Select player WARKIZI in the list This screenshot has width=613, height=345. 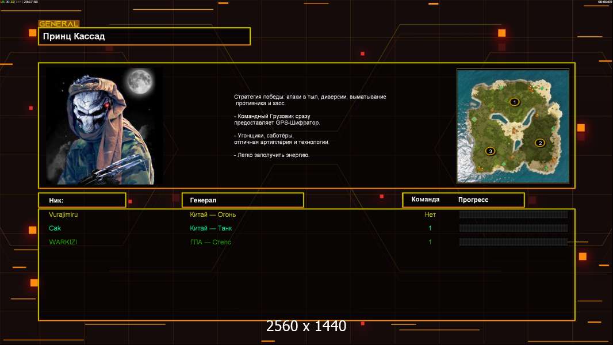click(x=63, y=242)
